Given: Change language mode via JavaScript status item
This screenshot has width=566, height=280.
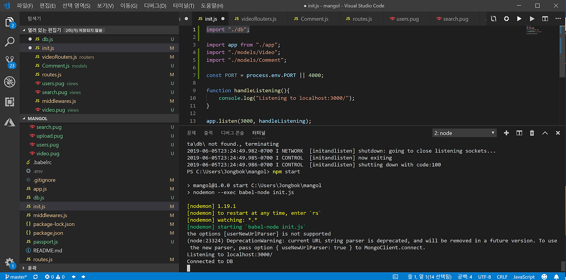Looking at the screenshot, I should 524,277.
